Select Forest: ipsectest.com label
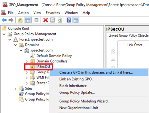149x113 pixels. (36, 39)
